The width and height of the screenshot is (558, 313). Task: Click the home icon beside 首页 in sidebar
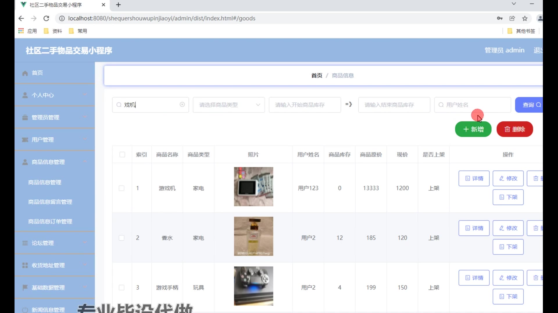(x=25, y=73)
